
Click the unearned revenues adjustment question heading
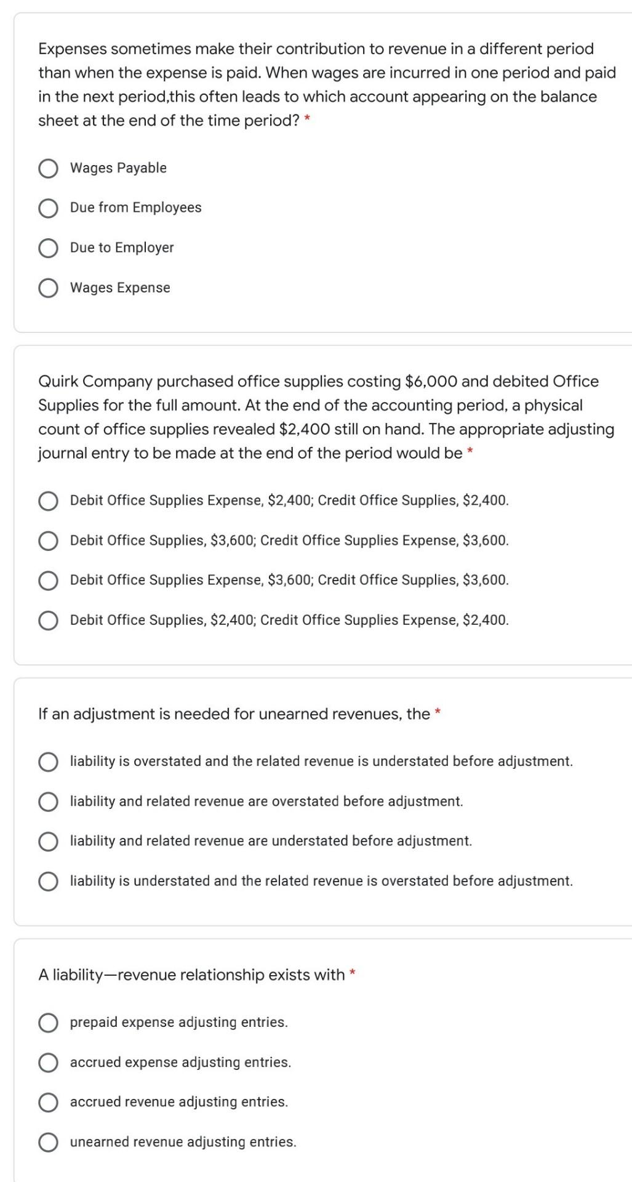click(x=234, y=714)
